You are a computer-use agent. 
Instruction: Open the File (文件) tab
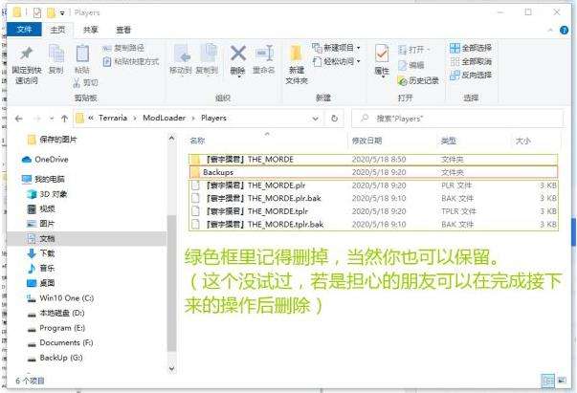(24, 30)
